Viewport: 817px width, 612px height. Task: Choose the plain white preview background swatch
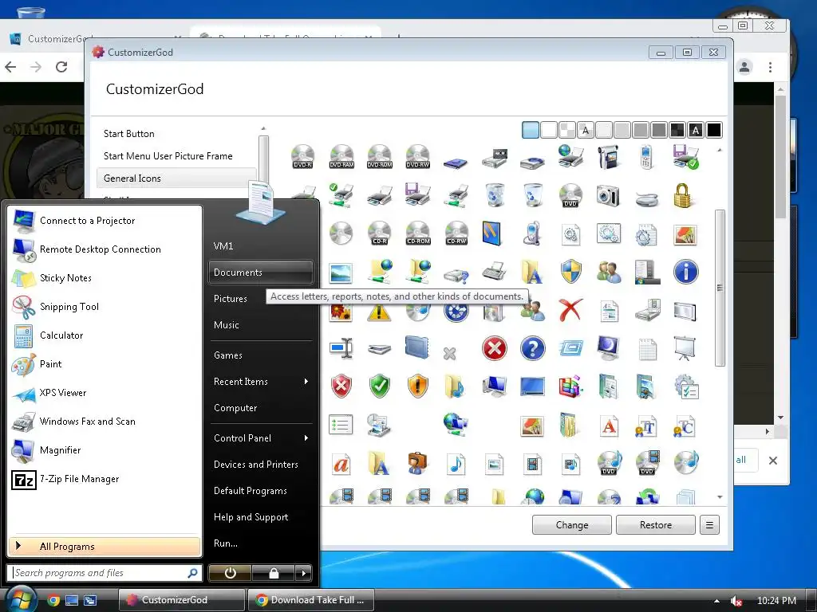click(x=549, y=130)
